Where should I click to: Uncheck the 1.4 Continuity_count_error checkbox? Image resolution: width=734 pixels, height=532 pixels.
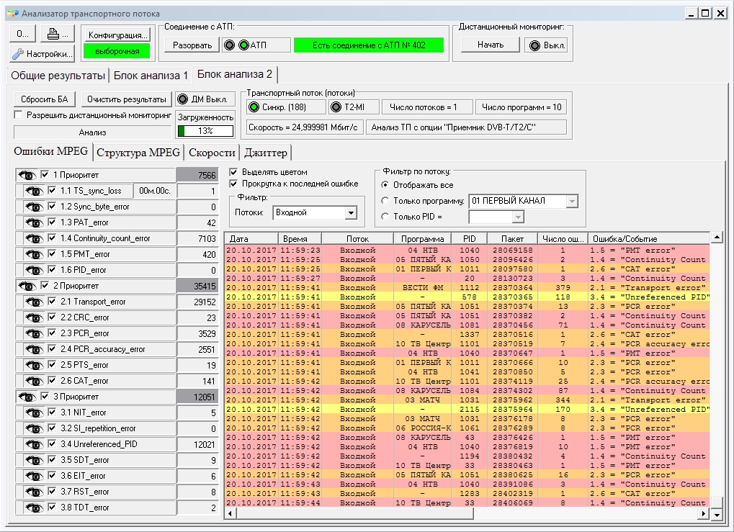point(53,238)
